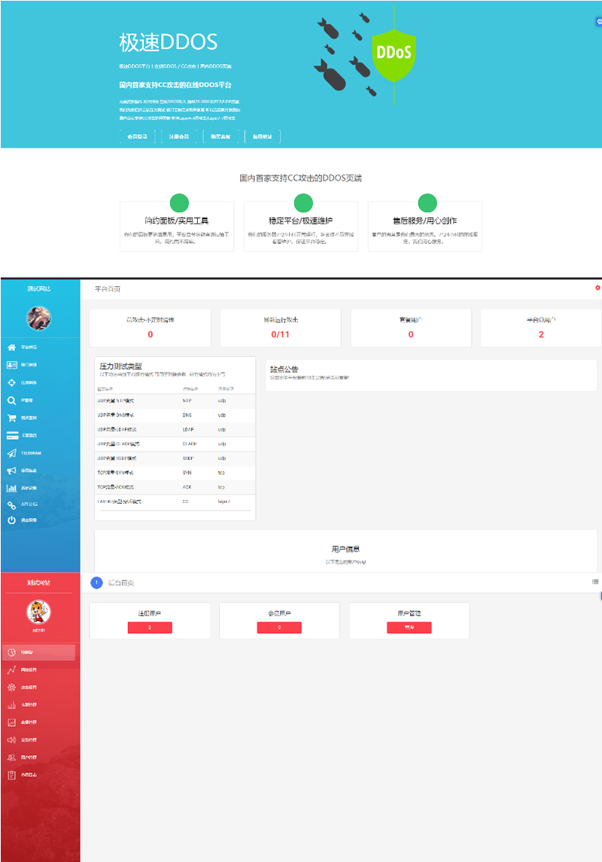Click the 会员登录 button on the banner
Screen dimensions: 602x862
tap(138, 136)
